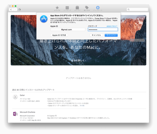
Task: Click the Microsoft OneNote app icon
Action: pos(15,114)
